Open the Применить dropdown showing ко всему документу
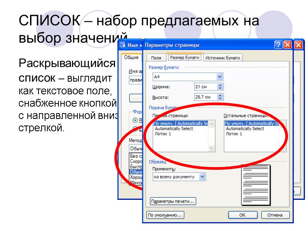 [202, 177]
